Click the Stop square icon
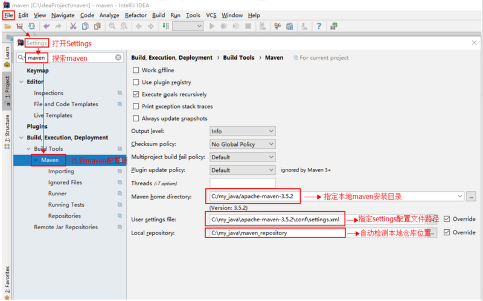This screenshot has width=483, height=301. [248, 27]
